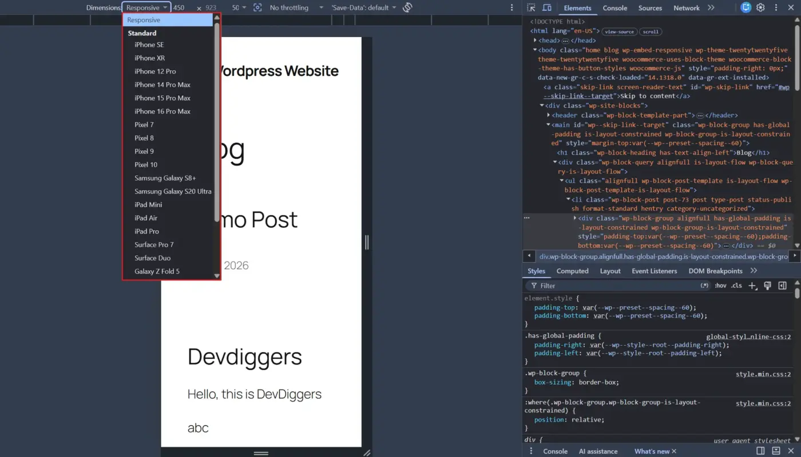Image resolution: width=801 pixels, height=457 pixels.
Task: Toggle the rendering emulations paintbrush icon
Action: click(x=767, y=286)
